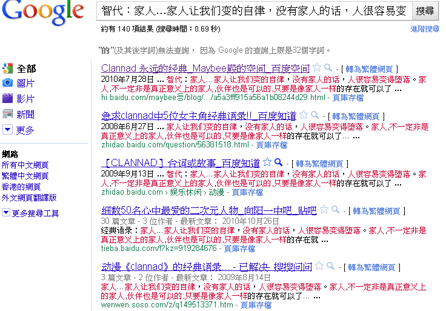Open the 進階搜尋 advanced search link

coord(425,29)
